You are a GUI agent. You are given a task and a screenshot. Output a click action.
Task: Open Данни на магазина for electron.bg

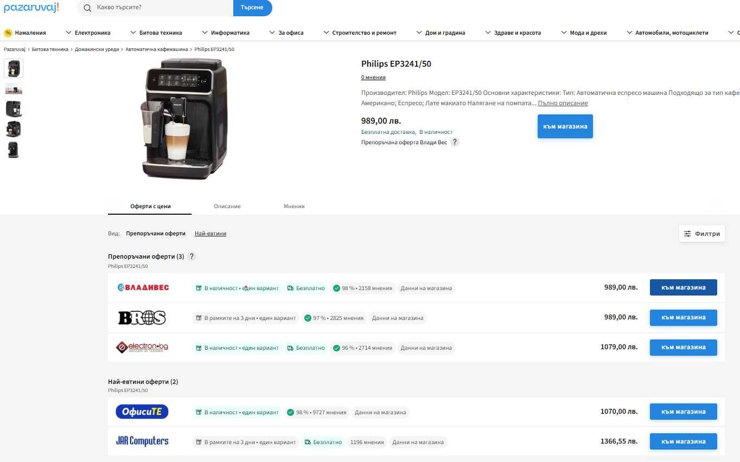pyautogui.click(x=426, y=348)
